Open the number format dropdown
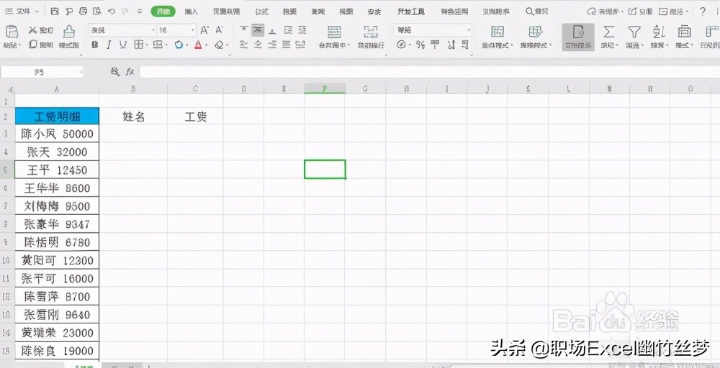This screenshot has width=720, height=368. [x=469, y=30]
